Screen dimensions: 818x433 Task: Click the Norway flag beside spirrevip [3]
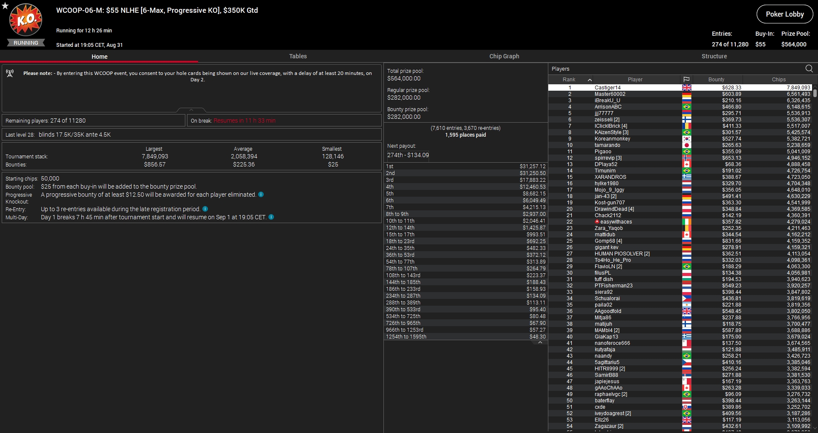(687, 158)
